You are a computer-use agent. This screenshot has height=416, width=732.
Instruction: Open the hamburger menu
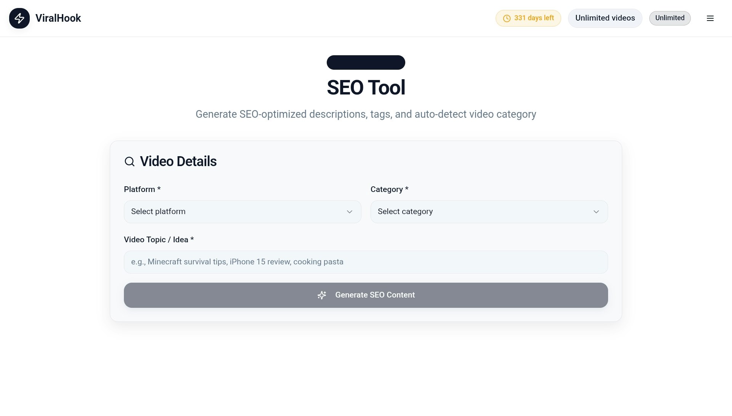(x=710, y=18)
